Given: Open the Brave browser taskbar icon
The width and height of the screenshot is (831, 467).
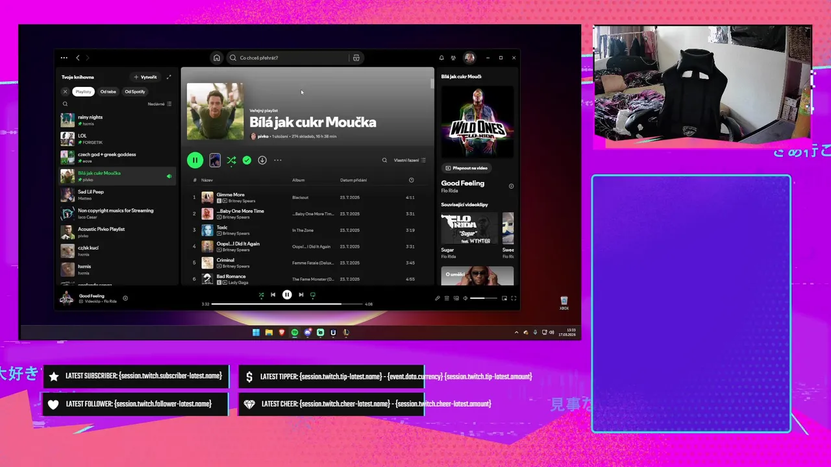Looking at the screenshot, I should point(282,332).
